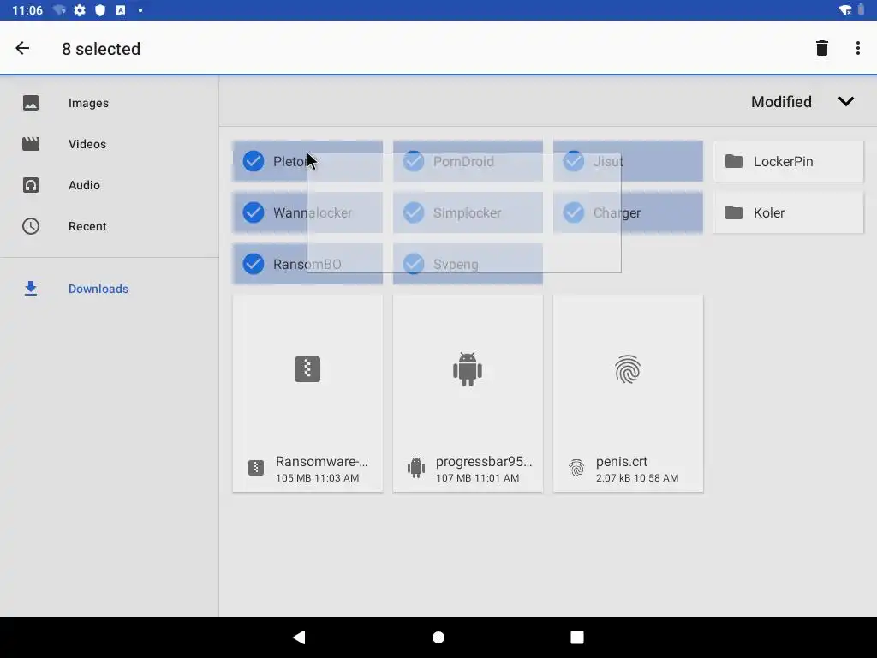Tap the 11:06 clock in the status bar
877x658 pixels.
pyautogui.click(x=27, y=10)
